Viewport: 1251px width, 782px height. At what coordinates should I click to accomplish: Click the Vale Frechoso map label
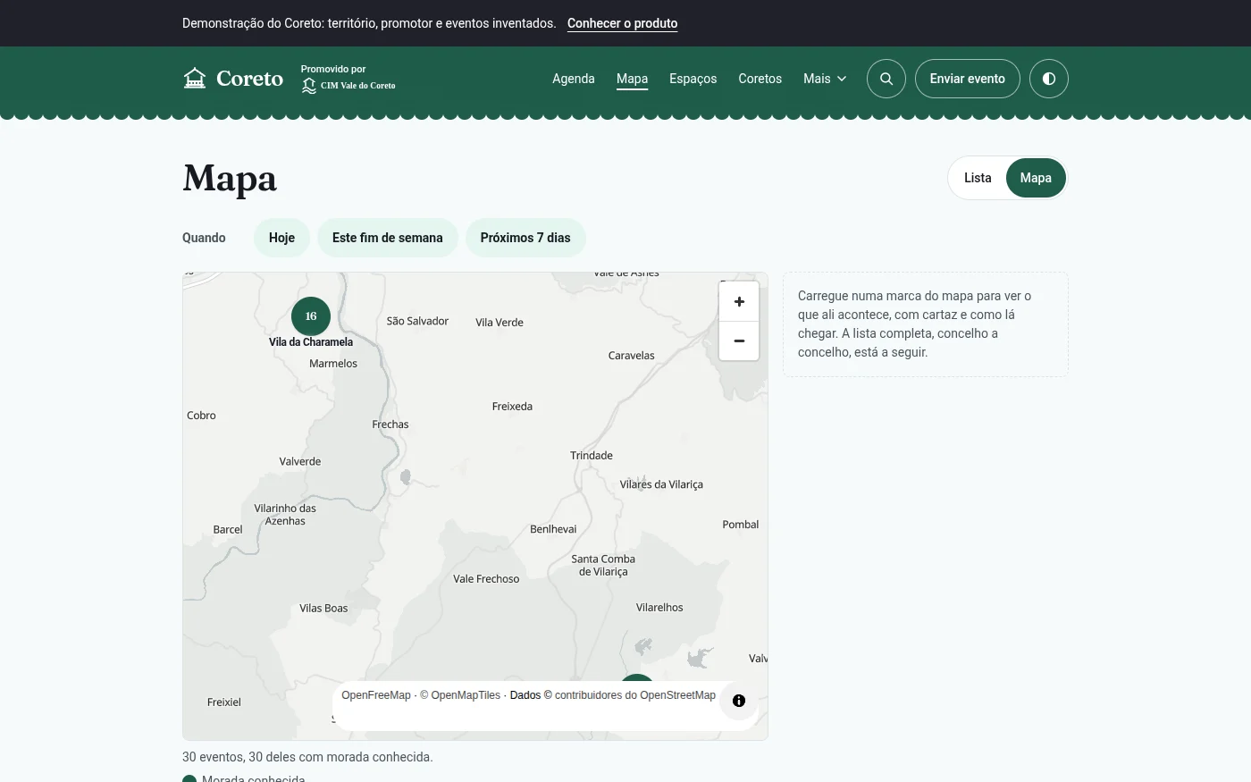coord(486,579)
